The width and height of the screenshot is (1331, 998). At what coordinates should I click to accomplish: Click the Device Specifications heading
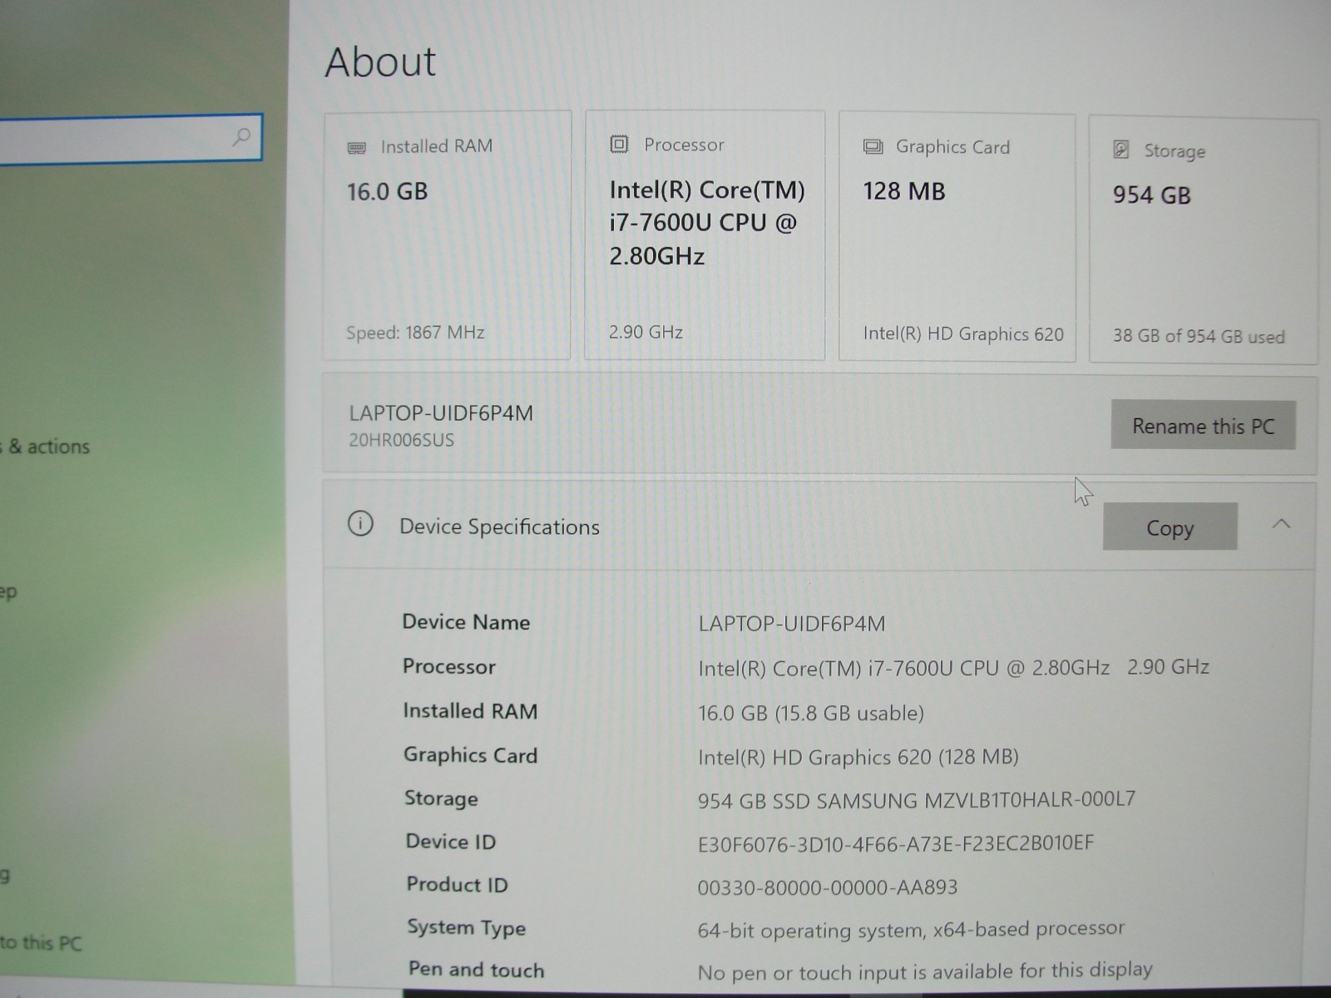pyautogui.click(x=499, y=526)
